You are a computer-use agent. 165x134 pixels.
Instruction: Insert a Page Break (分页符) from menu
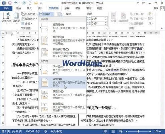click(63, 28)
